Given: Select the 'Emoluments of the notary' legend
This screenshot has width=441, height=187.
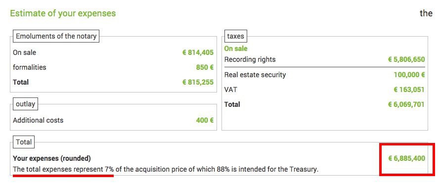Looking at the screenshot, I should coord(56,36).
